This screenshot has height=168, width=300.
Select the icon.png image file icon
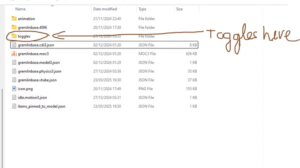[14, 89]
